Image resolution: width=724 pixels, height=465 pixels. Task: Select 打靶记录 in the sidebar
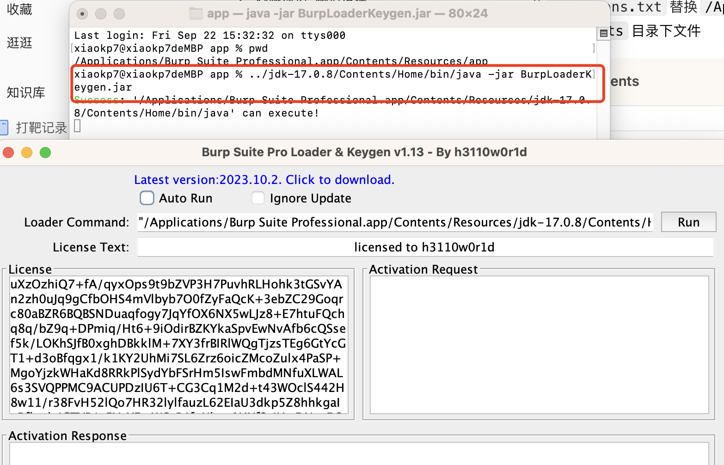click(42, 128)
